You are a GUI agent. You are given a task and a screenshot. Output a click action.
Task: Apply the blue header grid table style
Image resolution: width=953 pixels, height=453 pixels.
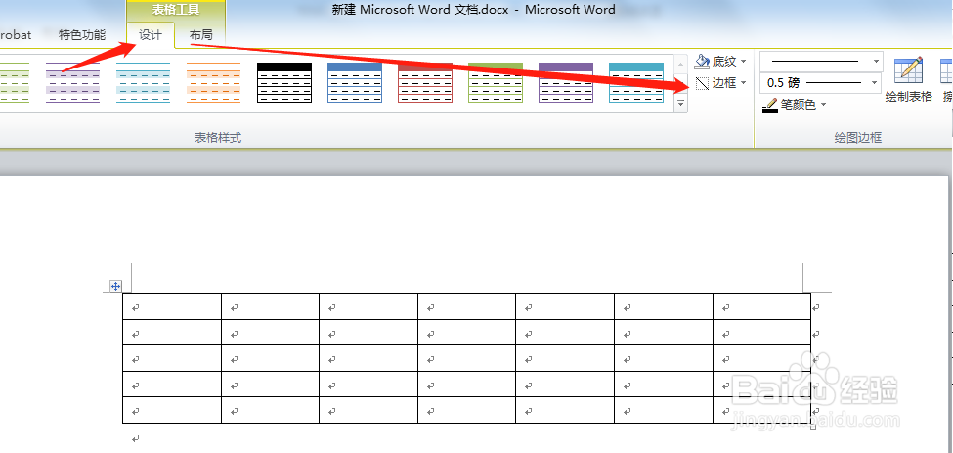[355, 82]
